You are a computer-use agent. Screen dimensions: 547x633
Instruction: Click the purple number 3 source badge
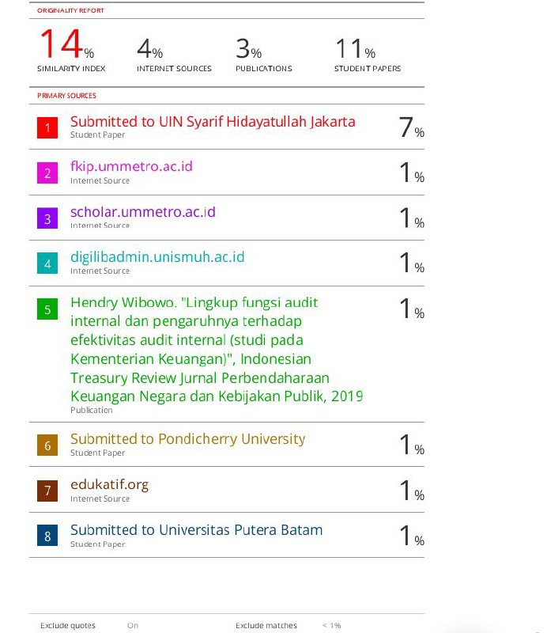pyautogui.click(x=47, y=218)
